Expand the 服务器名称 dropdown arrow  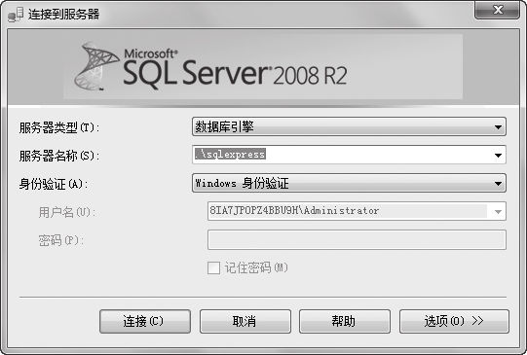click(498, 156)
